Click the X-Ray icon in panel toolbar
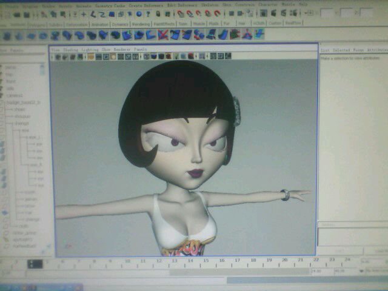388x291 pixels. click(213, 56)
